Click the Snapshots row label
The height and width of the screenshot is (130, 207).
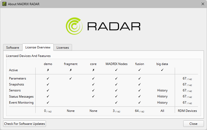[17, 84]
